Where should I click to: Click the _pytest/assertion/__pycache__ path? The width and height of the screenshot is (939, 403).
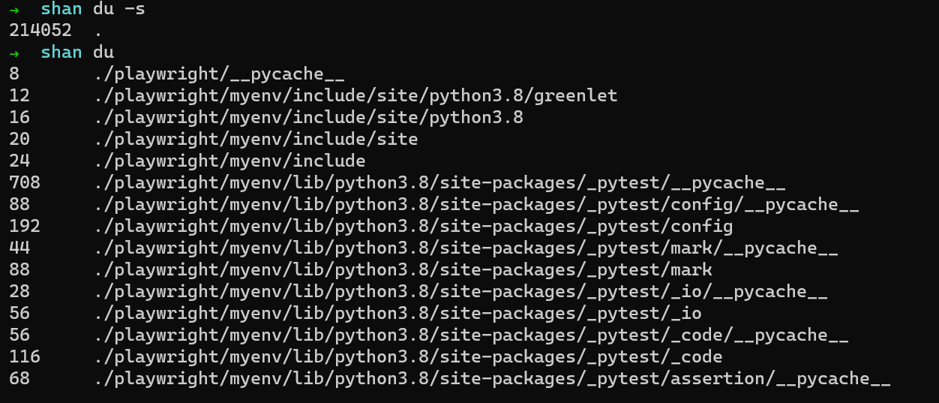coord(492,379)
